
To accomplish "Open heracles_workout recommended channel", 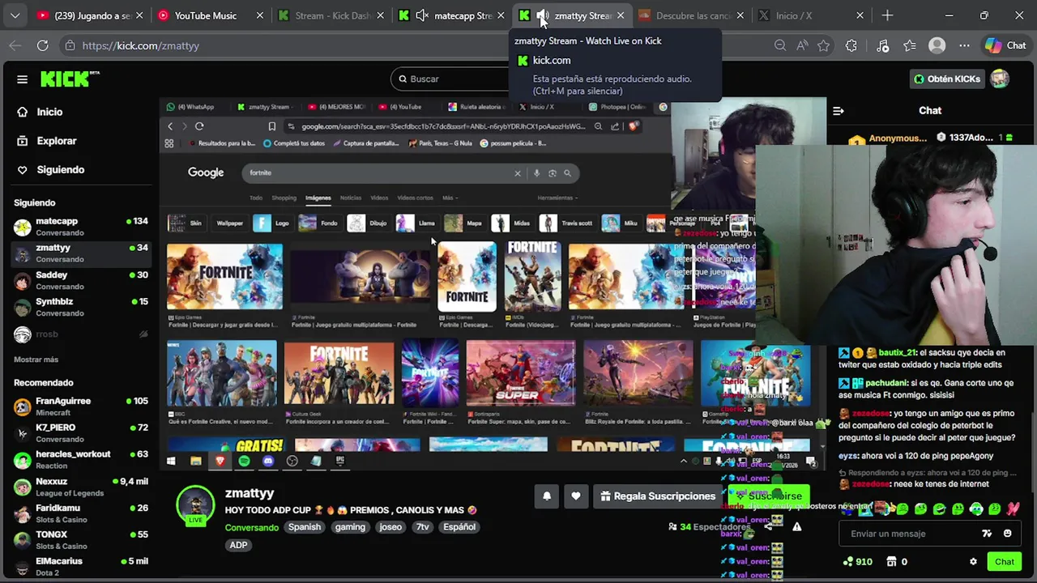I will (81, 460).
